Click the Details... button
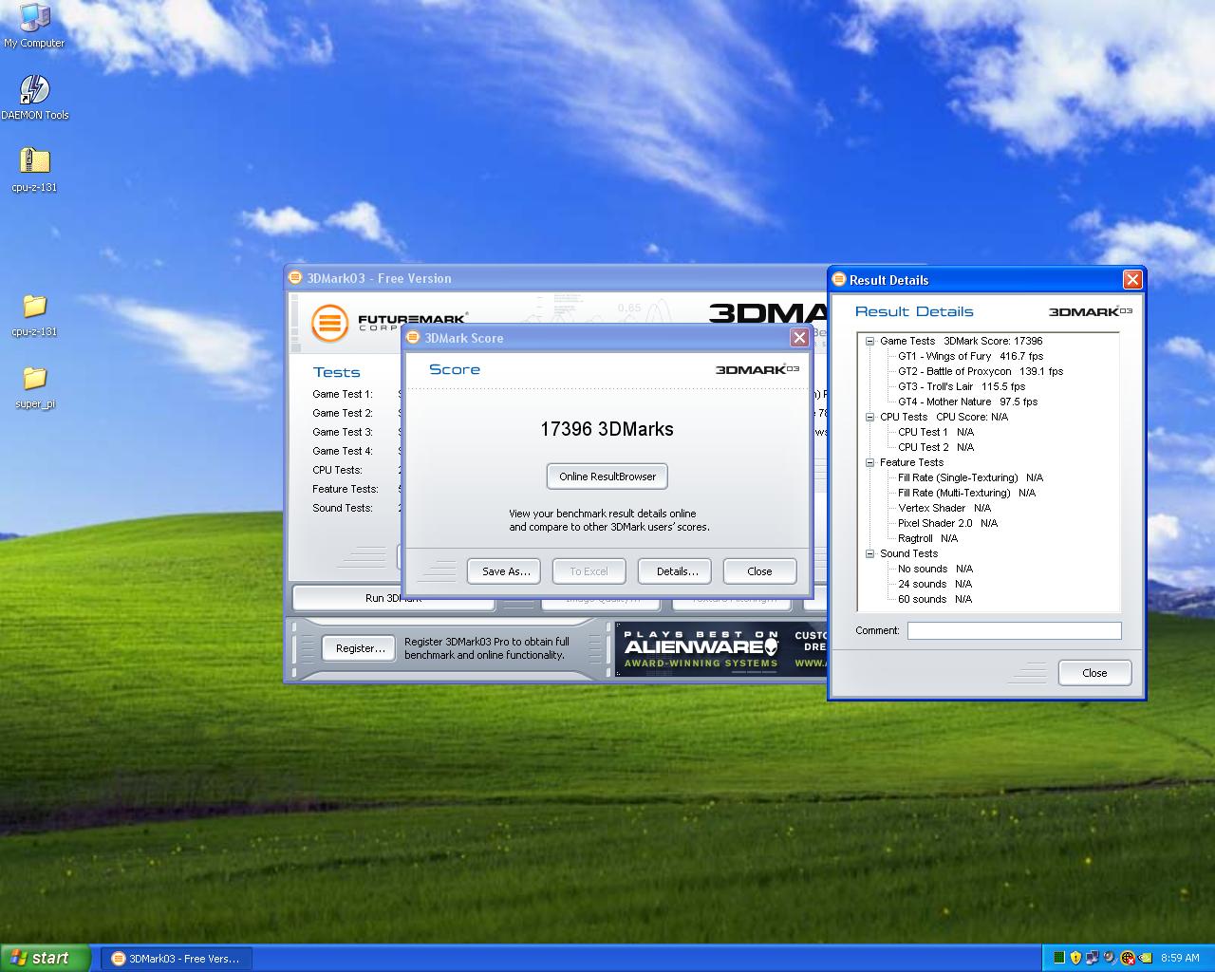 click(x=677, y=571)
